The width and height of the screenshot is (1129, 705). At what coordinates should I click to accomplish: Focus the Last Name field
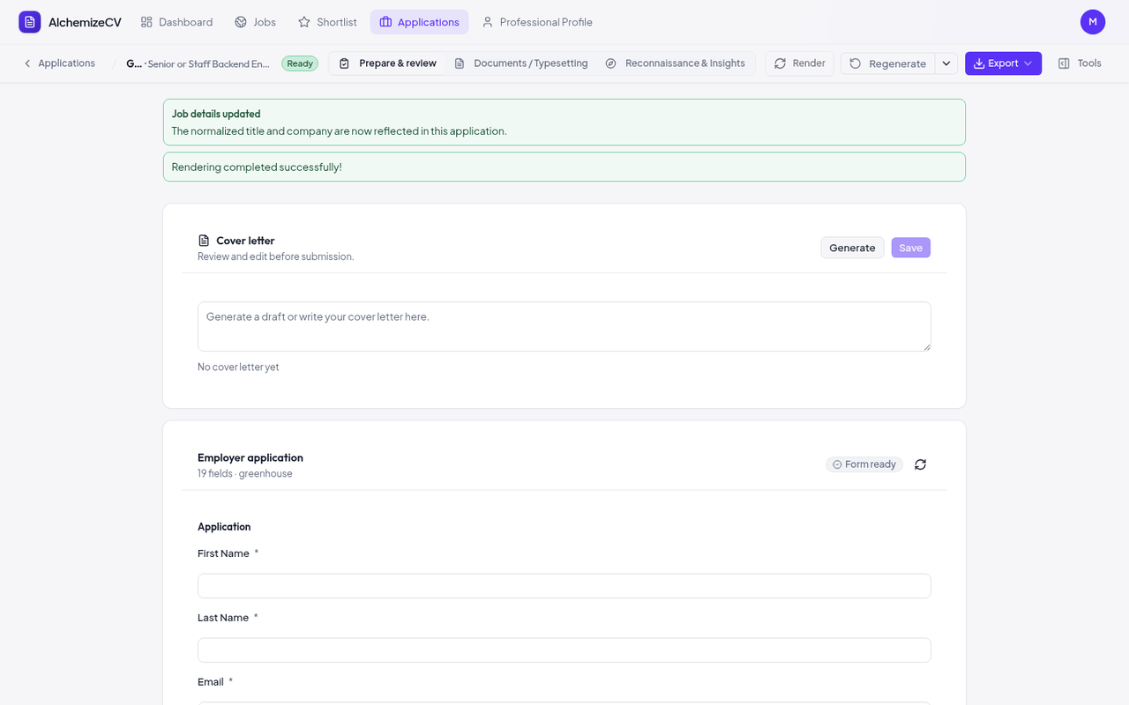[564, 650]
